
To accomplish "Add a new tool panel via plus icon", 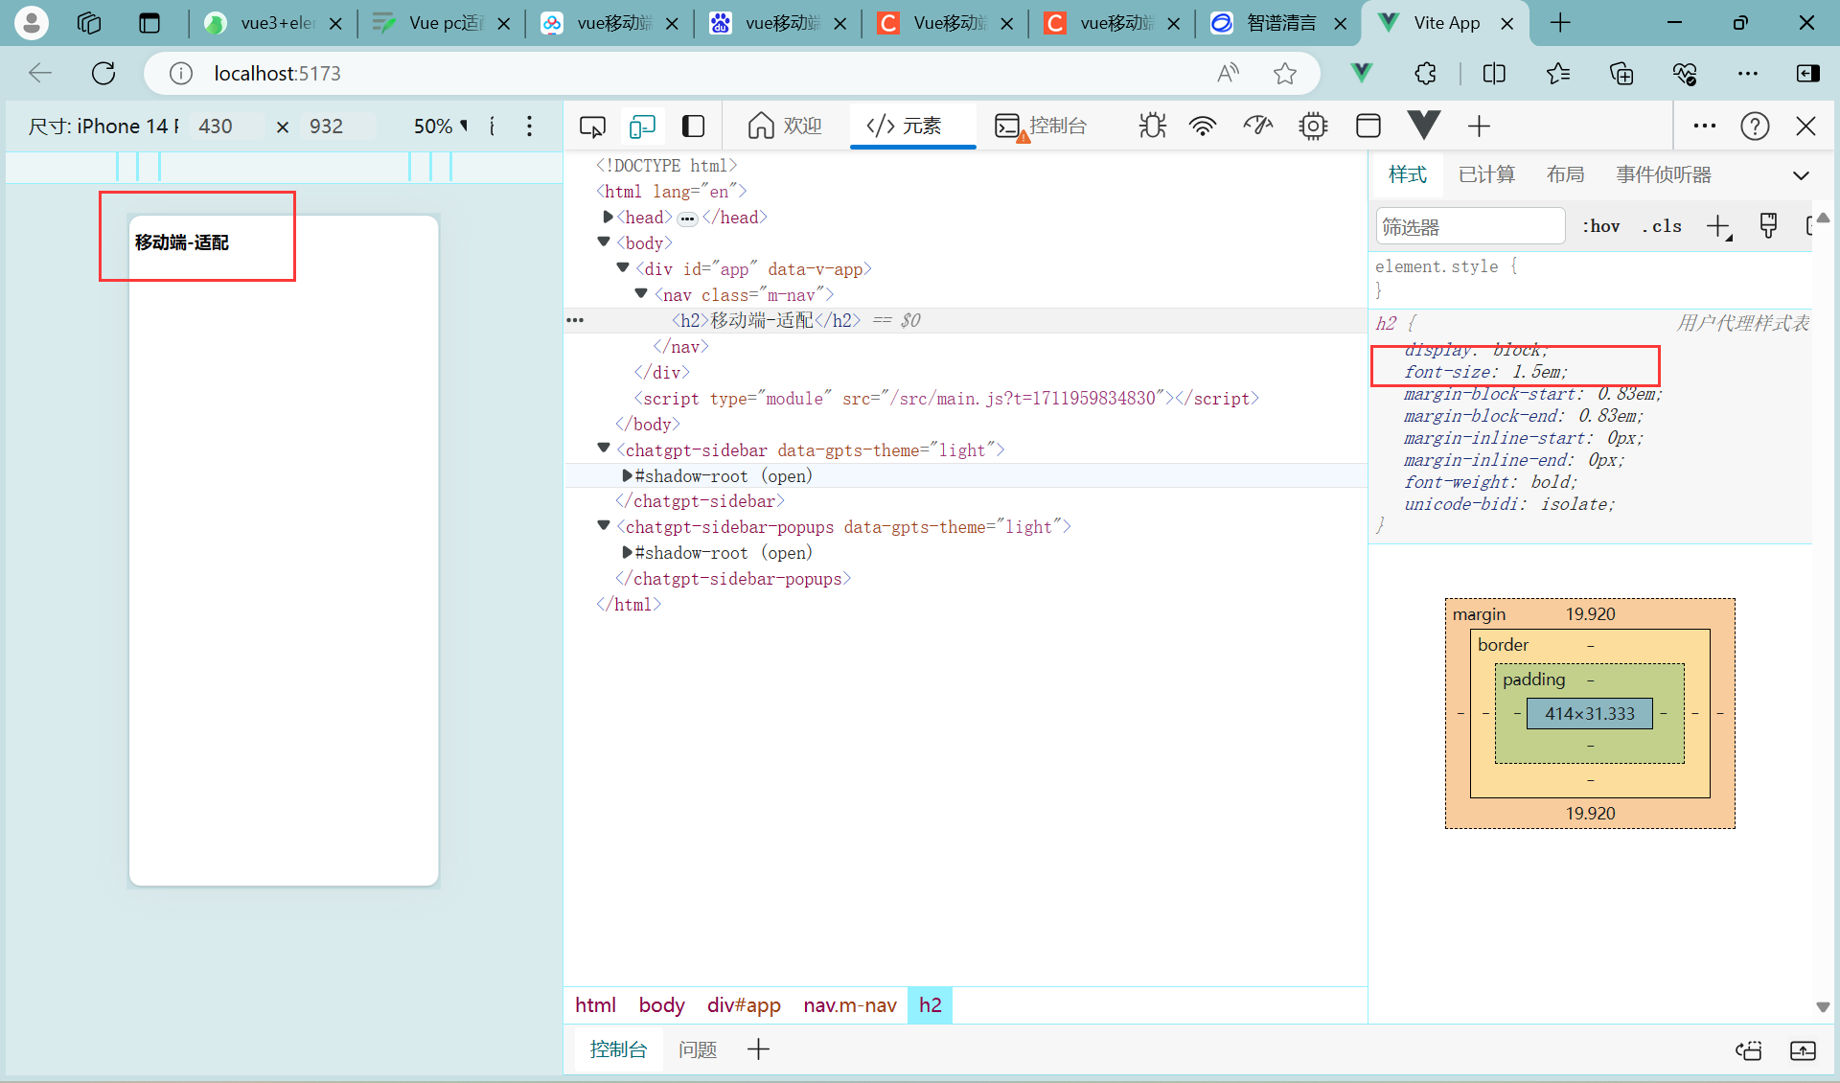I will 1478,126.
